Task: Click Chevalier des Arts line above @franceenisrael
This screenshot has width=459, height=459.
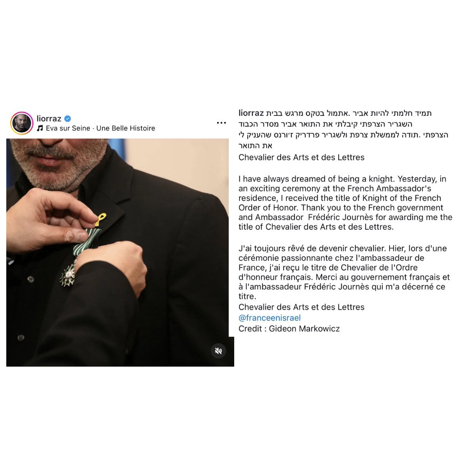Action: click(x=302, y=307)
